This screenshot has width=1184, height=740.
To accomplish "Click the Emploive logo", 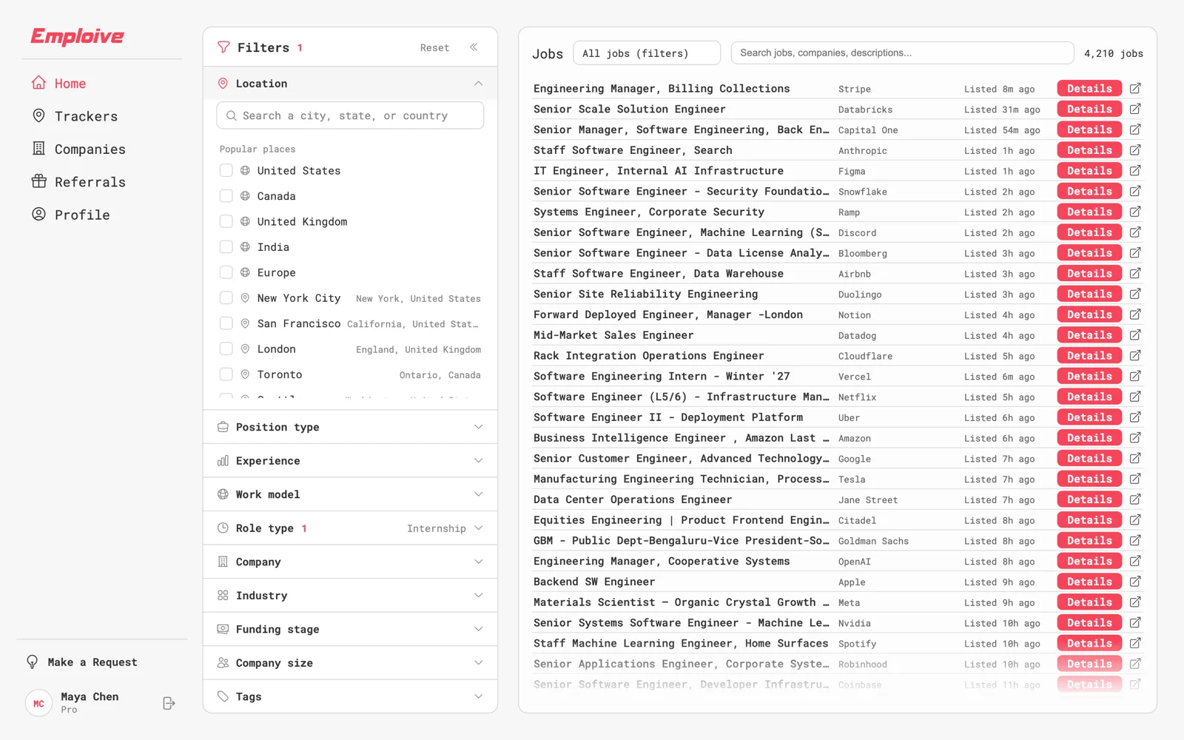I will tap(77, 36).
